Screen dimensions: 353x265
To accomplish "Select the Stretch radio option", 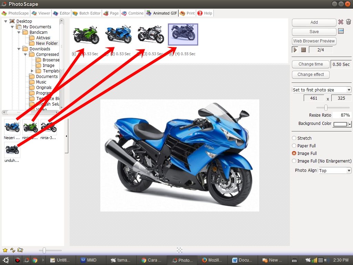I will pyautogui.click(x=294, y=138).
